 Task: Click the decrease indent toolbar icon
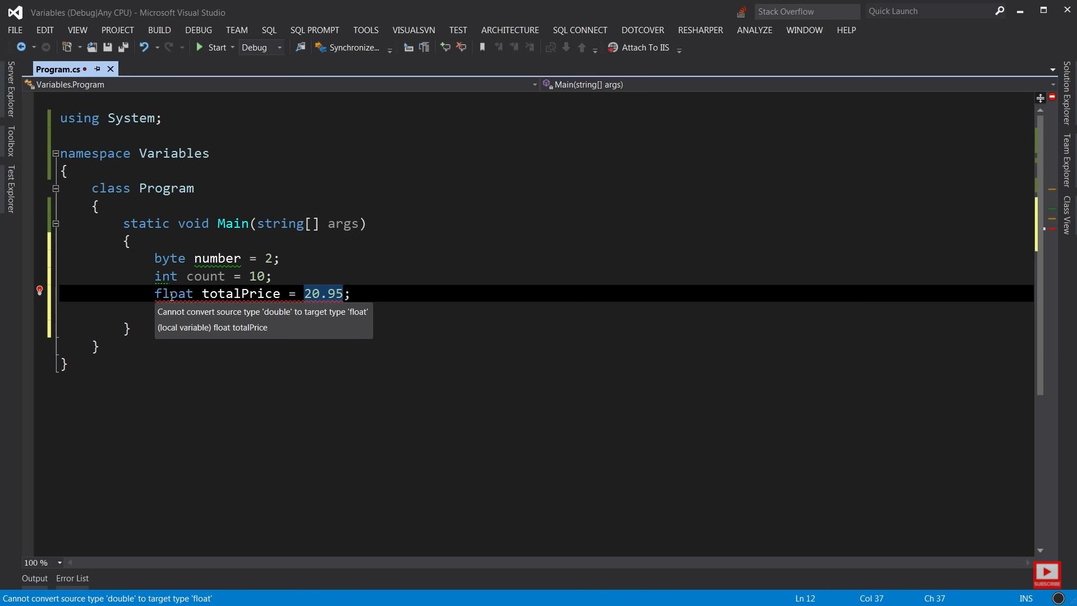(408, 48)
